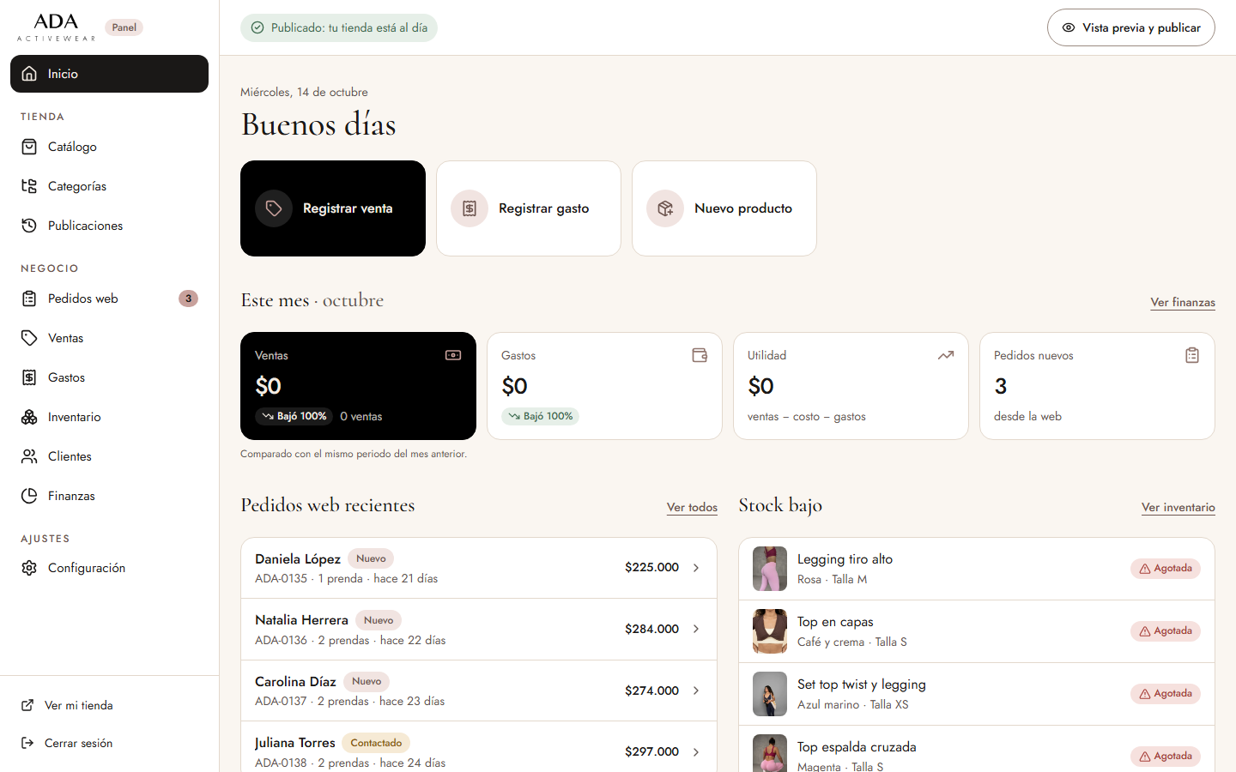Viewport: 1236px width, 772px height.
Task: Click Vista previa y publicar button
Action: 1130,27
